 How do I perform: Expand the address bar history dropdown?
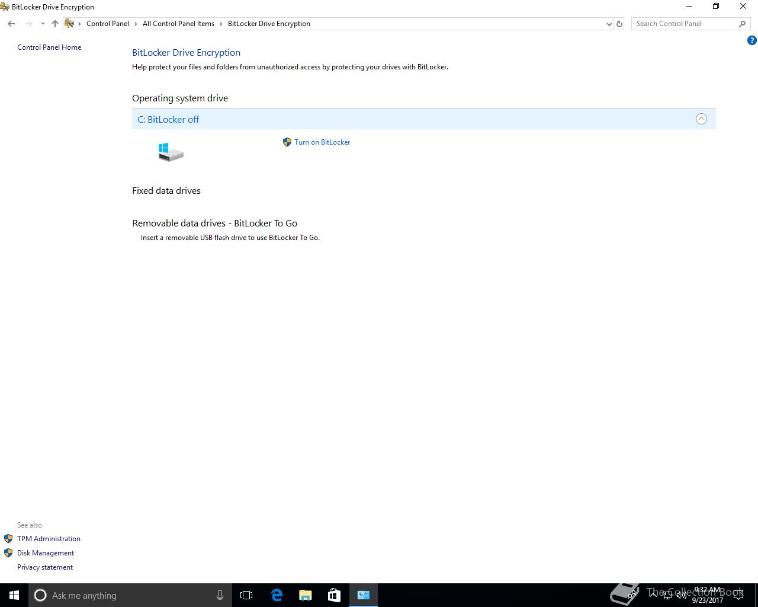click(x=609, y=24)
